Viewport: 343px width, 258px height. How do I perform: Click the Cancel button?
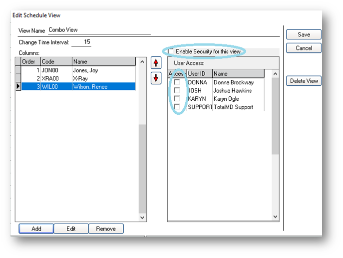tap(304, 48)
